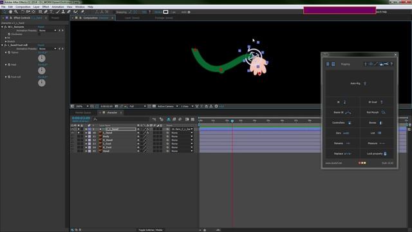This screenshot has width=412, height=232.
Task: Select the Brush tool
Action: click(x=58, y=12)
